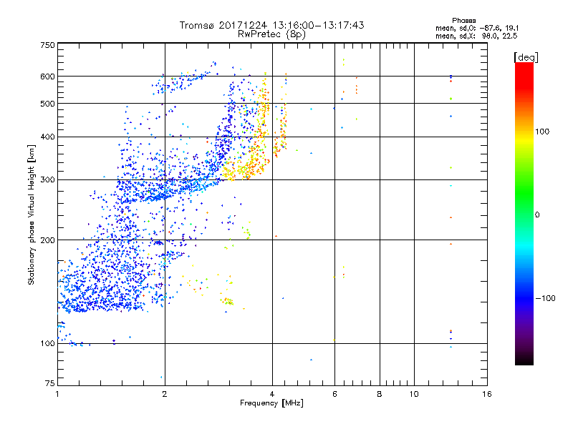Pick the black bottom of the phase colorbar
This screenshot has height=429, width=573.
[x=524, y=360]
